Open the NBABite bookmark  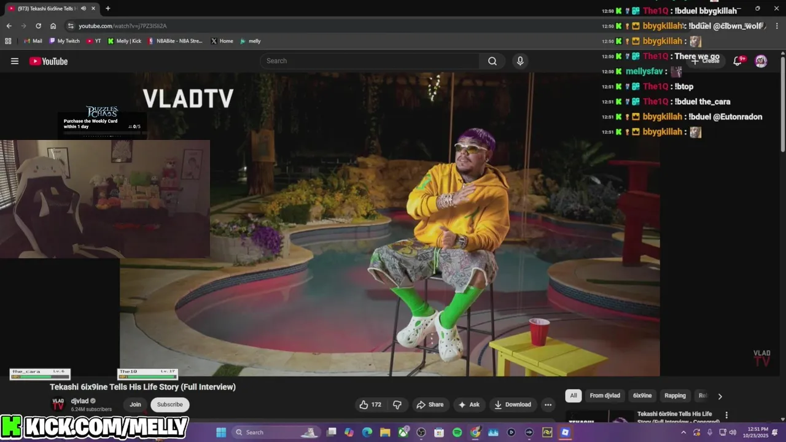(x=176, y=41)
